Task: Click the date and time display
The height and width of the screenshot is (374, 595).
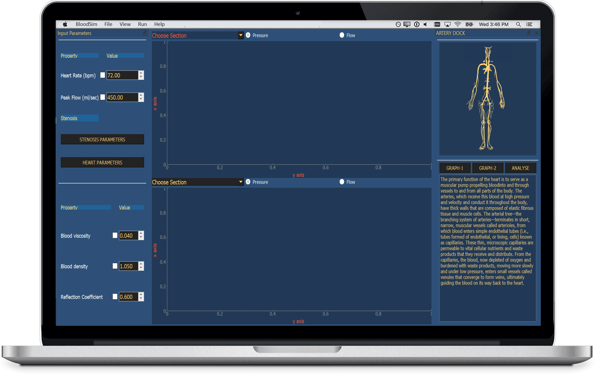Action: 494,24
